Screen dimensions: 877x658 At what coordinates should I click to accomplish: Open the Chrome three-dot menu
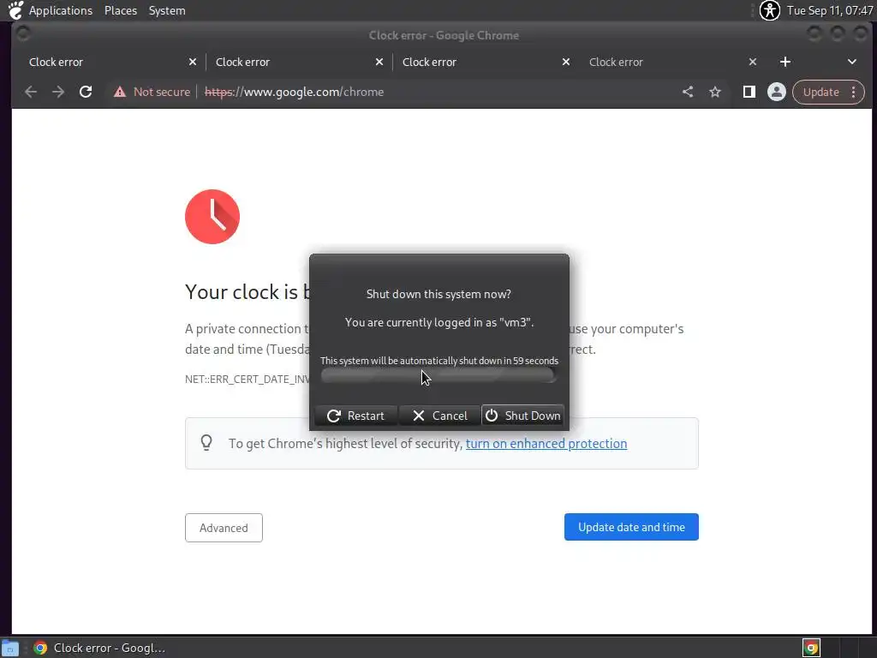pos(854,92)
